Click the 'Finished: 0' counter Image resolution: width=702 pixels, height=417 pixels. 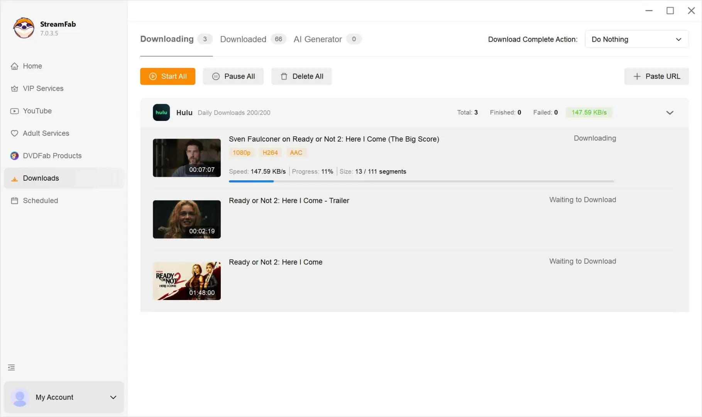click(506, 112)
